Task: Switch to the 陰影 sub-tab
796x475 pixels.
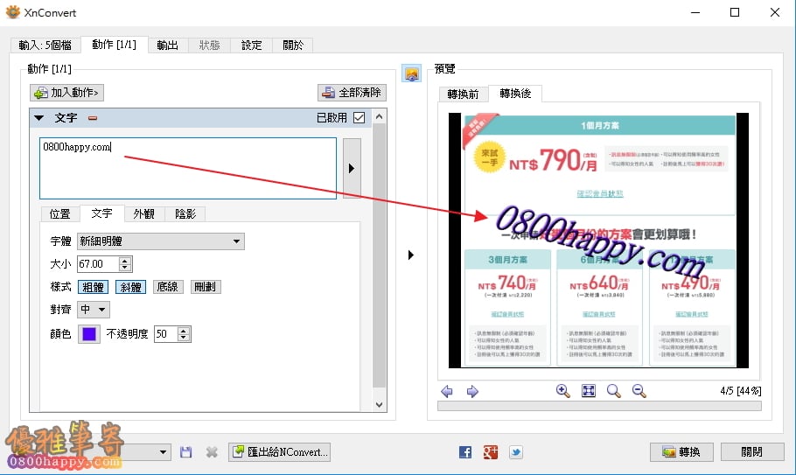Action: (x=185, y=213)
